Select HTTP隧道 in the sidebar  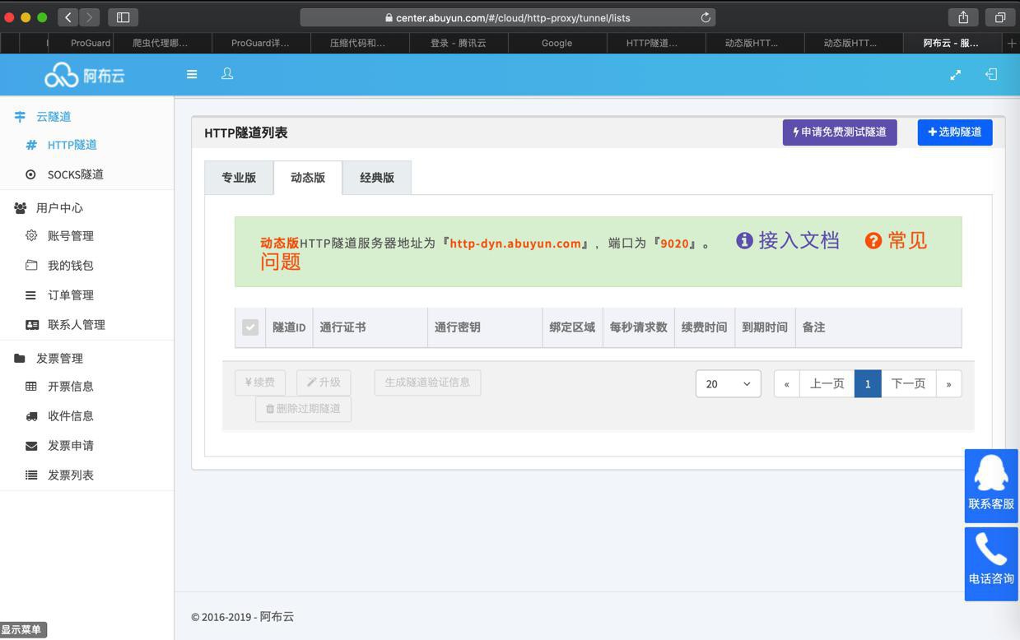72,145
